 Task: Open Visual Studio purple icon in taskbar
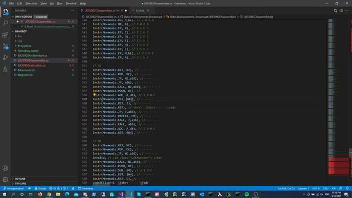coord(121,194)
